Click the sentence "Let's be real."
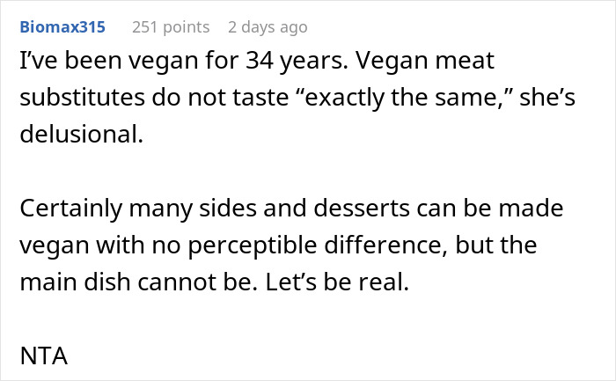616x381 pixels. click(x=337, y=282)
